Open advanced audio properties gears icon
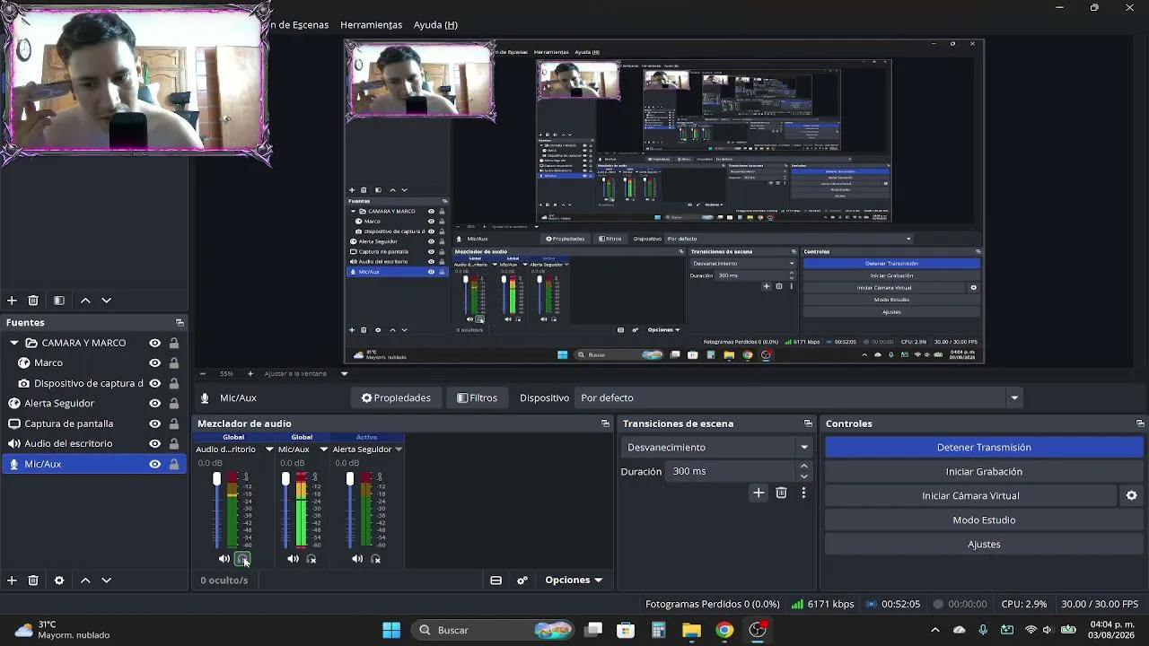The height and width of the screenshot is (646, 1149). tap(522, 581)
